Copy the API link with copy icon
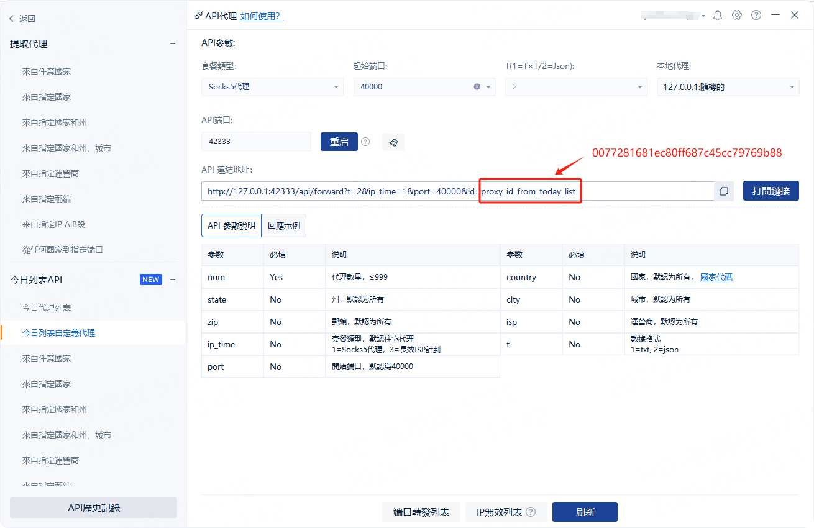 (724, 191)
